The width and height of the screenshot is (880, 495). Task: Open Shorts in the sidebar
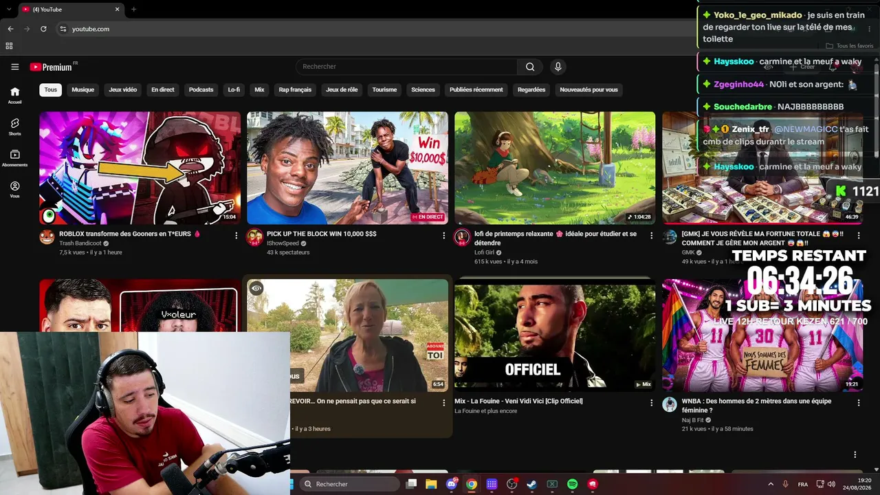pyautogui.click(x=14, y=126)
